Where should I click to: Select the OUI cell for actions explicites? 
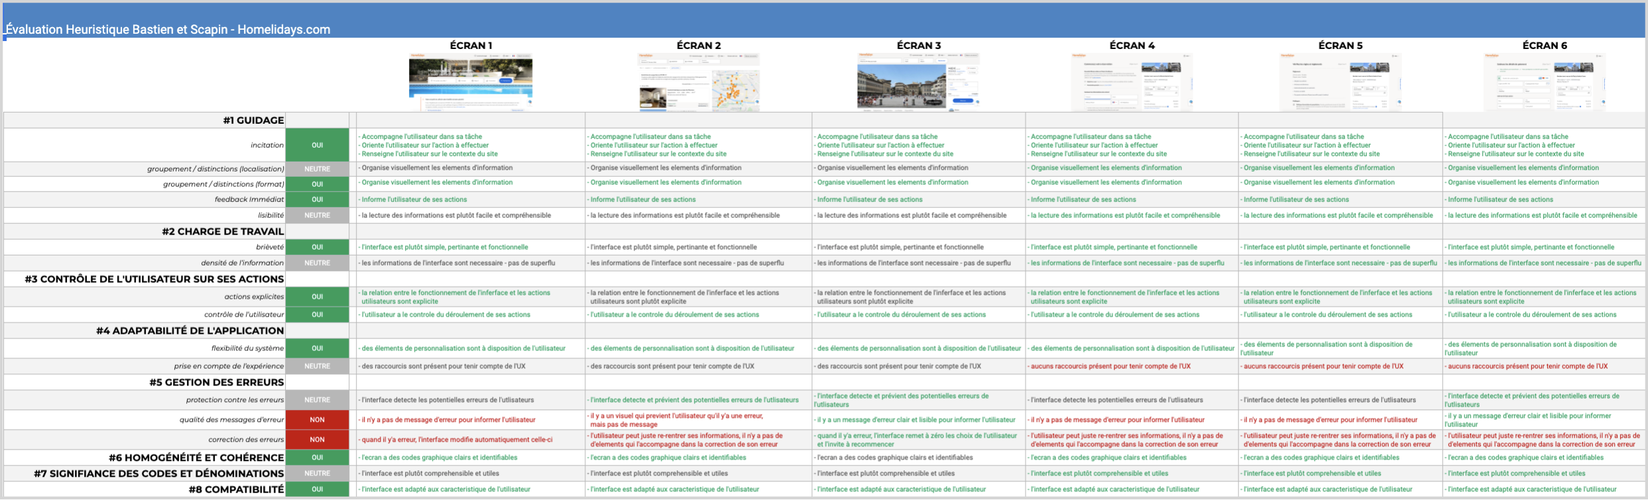coord(318,297)
